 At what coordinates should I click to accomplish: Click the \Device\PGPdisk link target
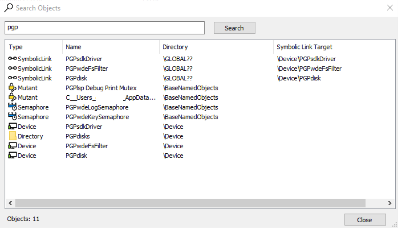pos(299,78)
